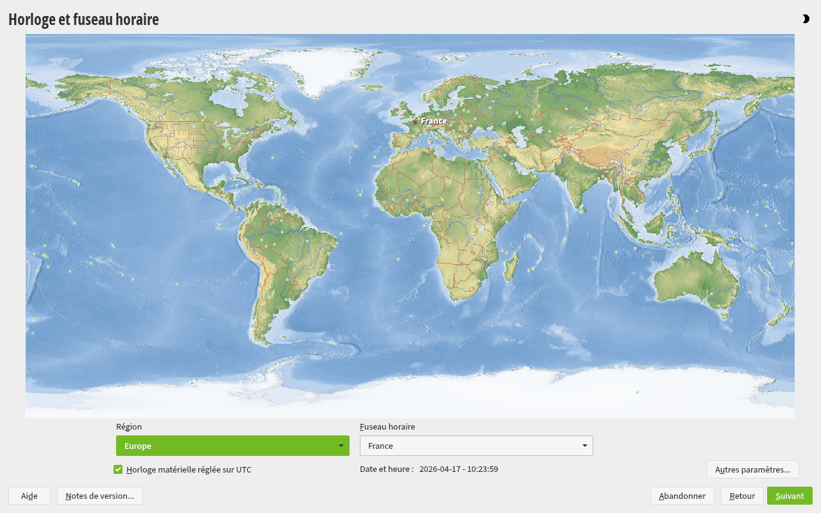
Task: Uncheck Horloge matérielle réglée sur UTC
Action: click(118, 469)
